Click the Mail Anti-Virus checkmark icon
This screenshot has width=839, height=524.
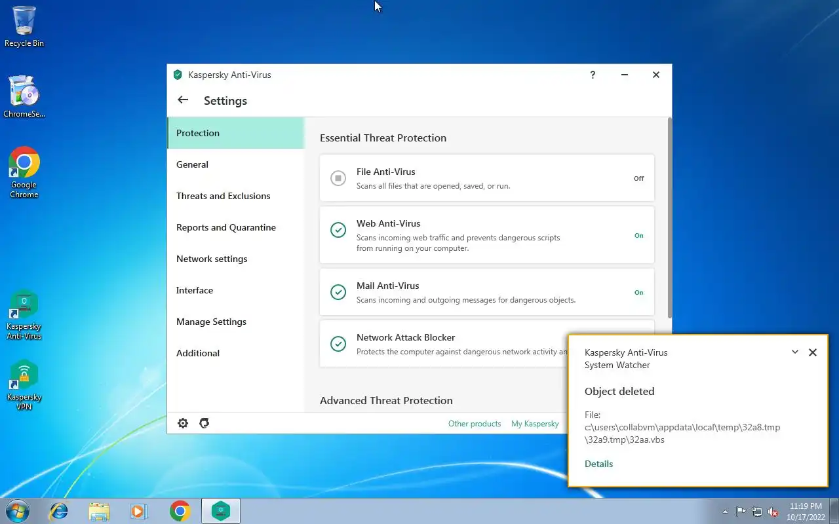point(338,292)
